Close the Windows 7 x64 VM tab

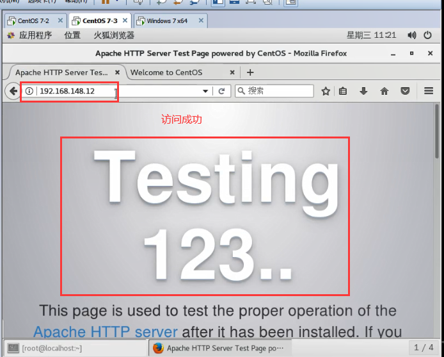tap(201, 21)
